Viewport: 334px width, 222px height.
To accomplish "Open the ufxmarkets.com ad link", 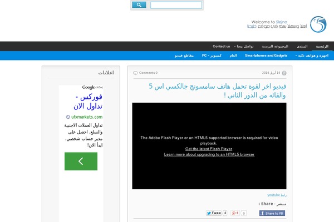I will click(x=87, y=117).
